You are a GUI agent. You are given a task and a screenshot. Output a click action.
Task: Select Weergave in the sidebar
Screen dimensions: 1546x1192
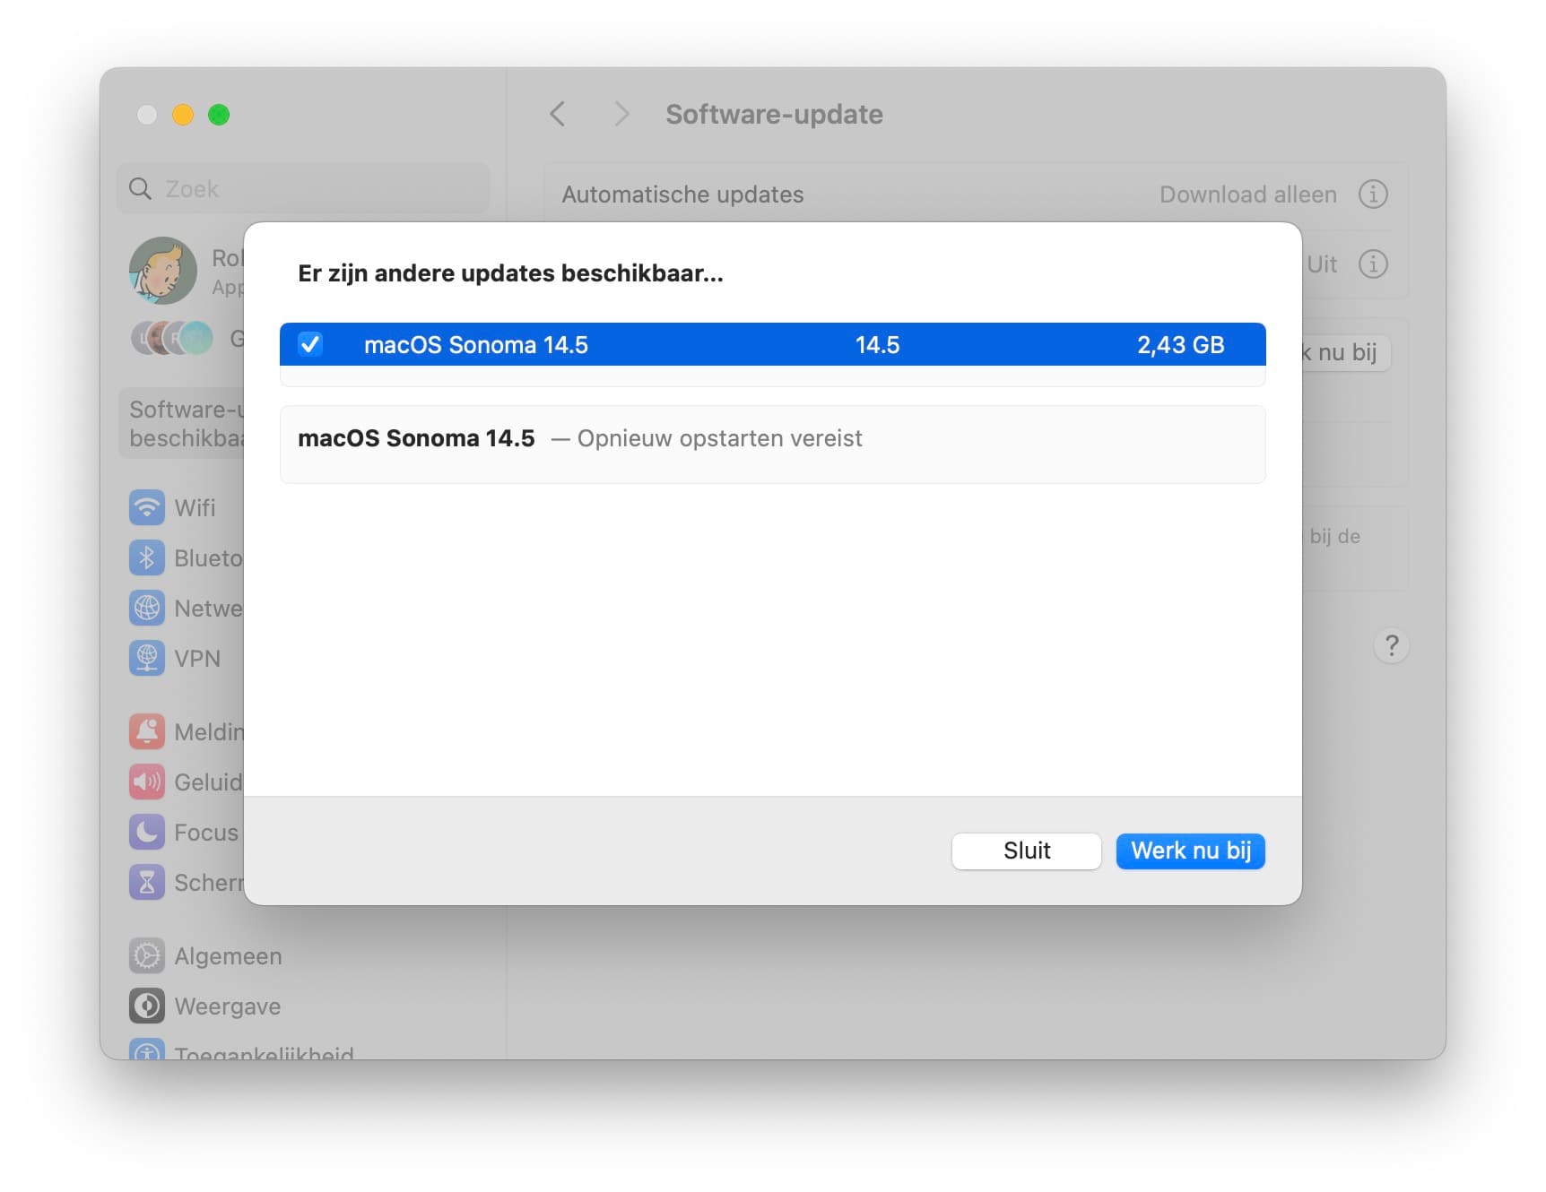(x=227, y=1006)
